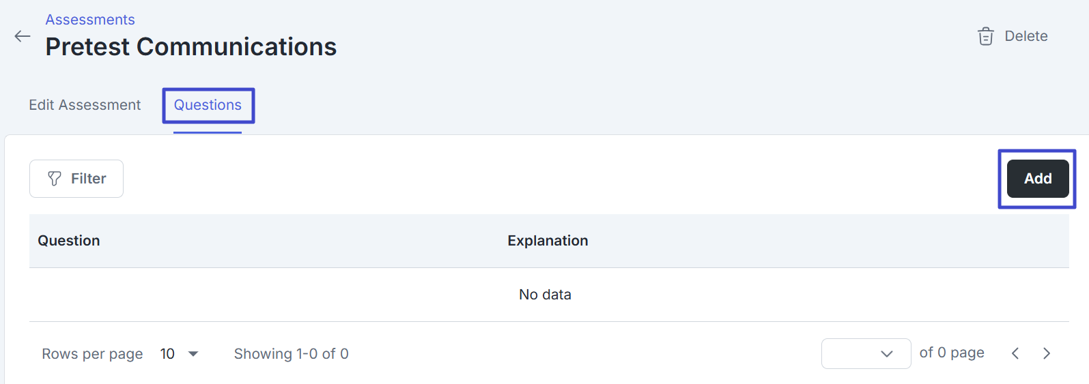The height and width of the screenshot is (384, 1089).
Task: Click the Explanation column header
Action: (548, 241)
